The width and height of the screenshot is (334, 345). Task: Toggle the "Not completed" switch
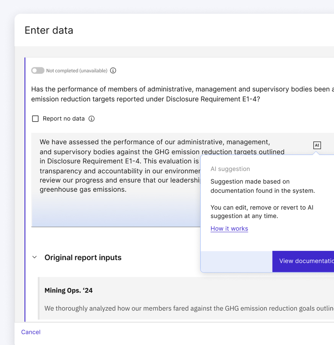pos(38,71)
